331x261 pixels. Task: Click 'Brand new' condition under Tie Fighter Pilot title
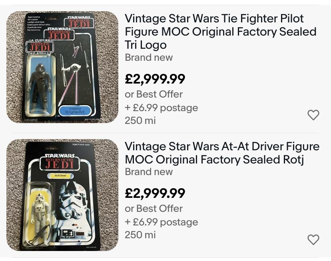pos(149,58)
